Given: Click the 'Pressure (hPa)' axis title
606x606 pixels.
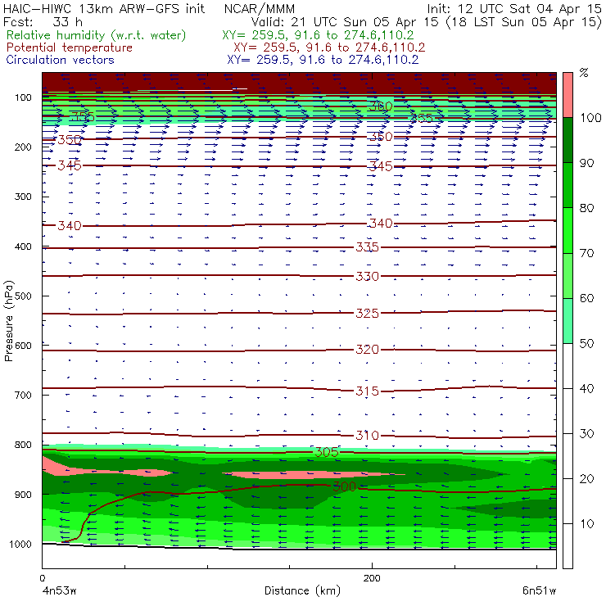Looking at the screenshot, I should pyautogui.click(x=8, y=321).
